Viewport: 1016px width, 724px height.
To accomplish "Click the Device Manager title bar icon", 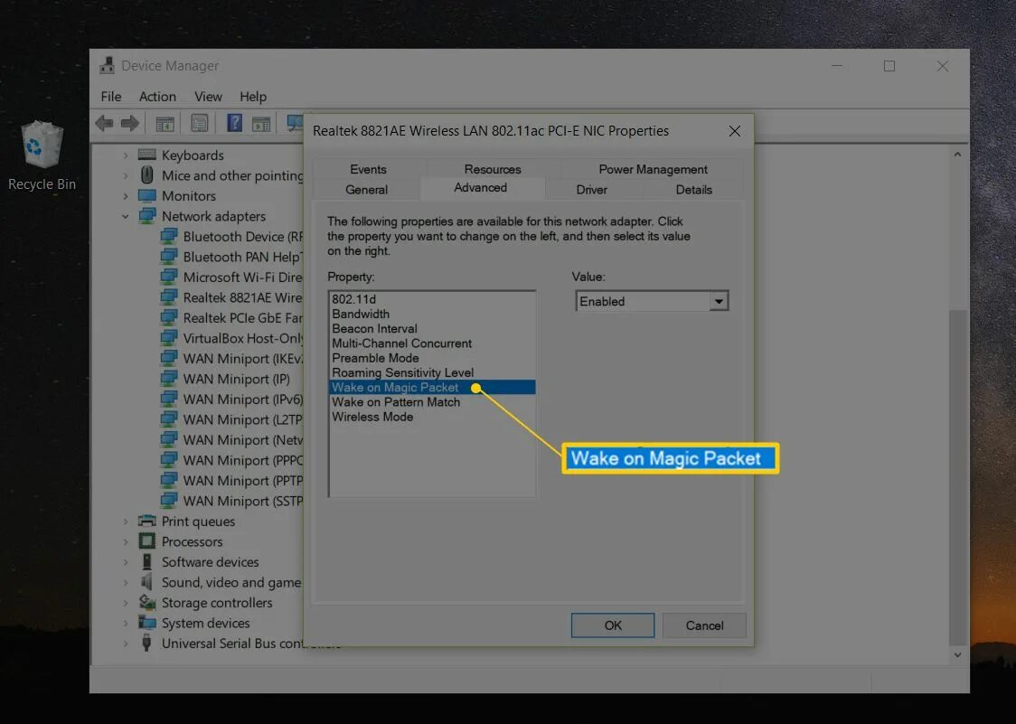I will [x=107, y=65].
